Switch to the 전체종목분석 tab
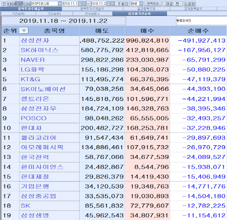Viewport: 227px width, 220px height. coord(193,9)
